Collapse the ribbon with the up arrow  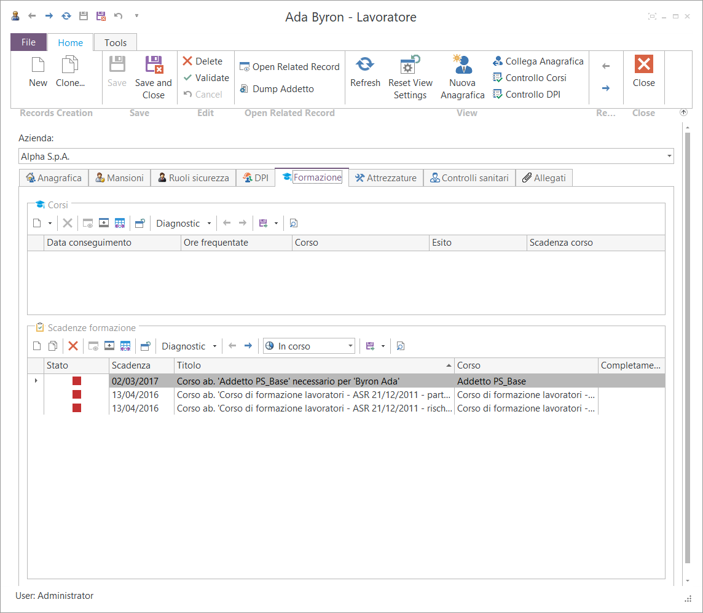click(x=683, y=112)
